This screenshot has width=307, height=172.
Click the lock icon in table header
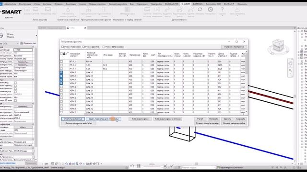[64, 54]
